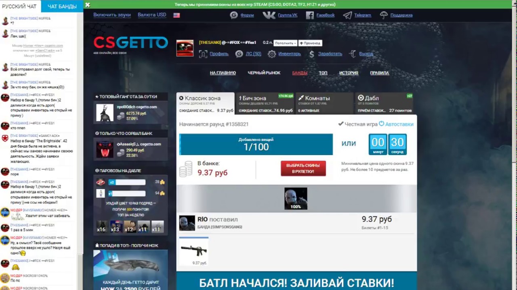Change currency via Валюта USD link
517x290 pixels.
(x=152, y=15)
